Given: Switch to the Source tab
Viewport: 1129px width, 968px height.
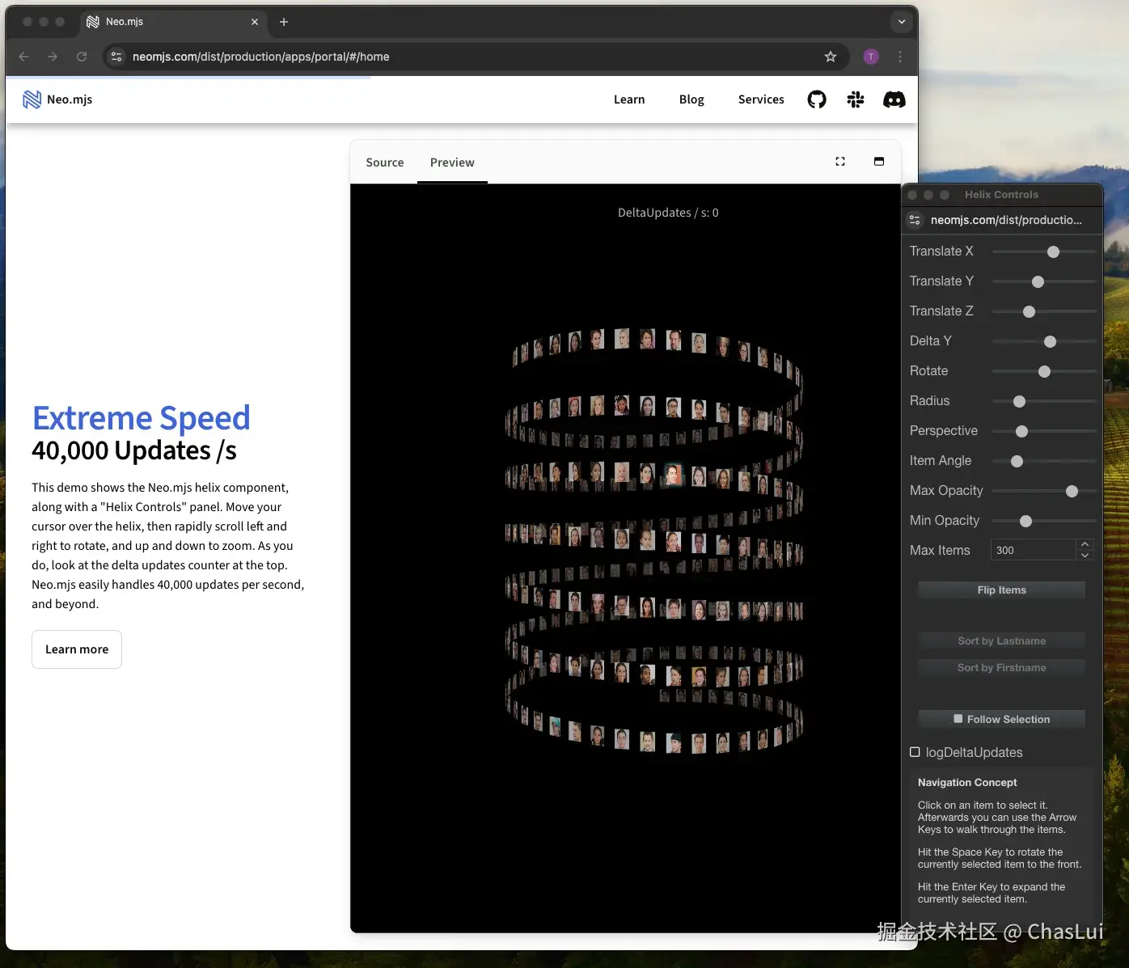Looking at the screenshot, I should pyautogui.click(x=385, y=162).
